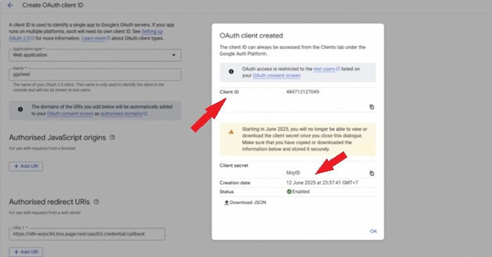Click the creation date 12 June 2025 value
Screen dimensions: 492x257
[x=322, y=183]
